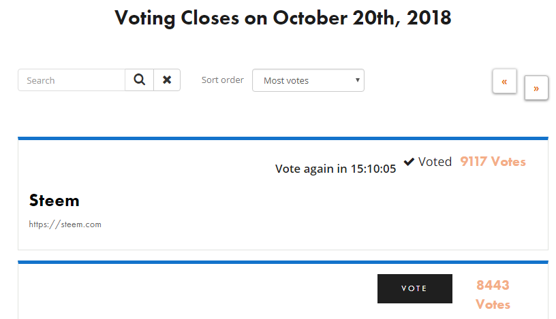The height and width of the screenshot is (319, 556).
Task: Click the blue bar above Steem entry
Action: coord(283,139)
